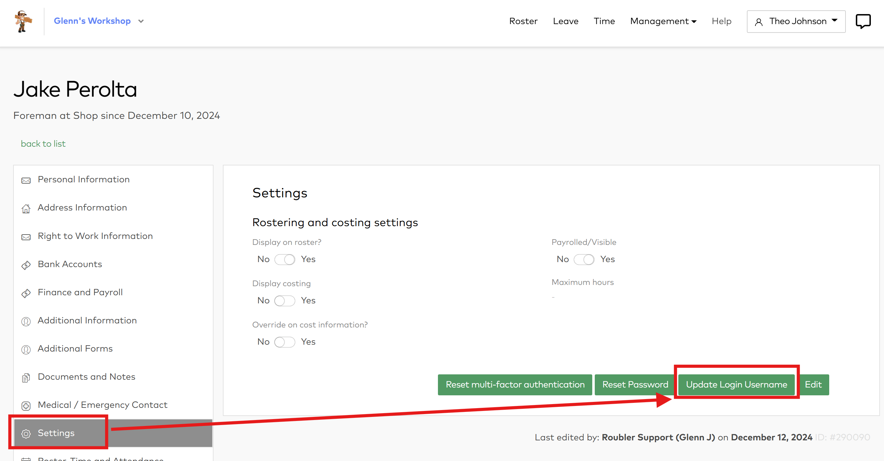
Task: Select Finance and Payroll section
Action: pyautogui.click(x=80, y=292)
